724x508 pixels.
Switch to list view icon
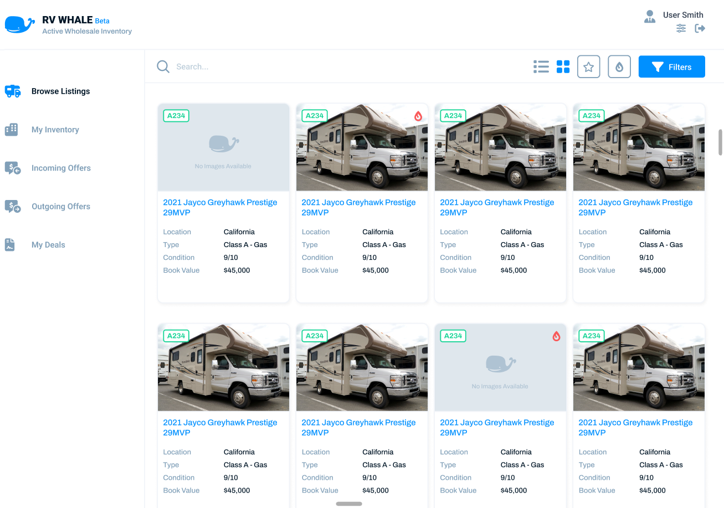(541, 66)
